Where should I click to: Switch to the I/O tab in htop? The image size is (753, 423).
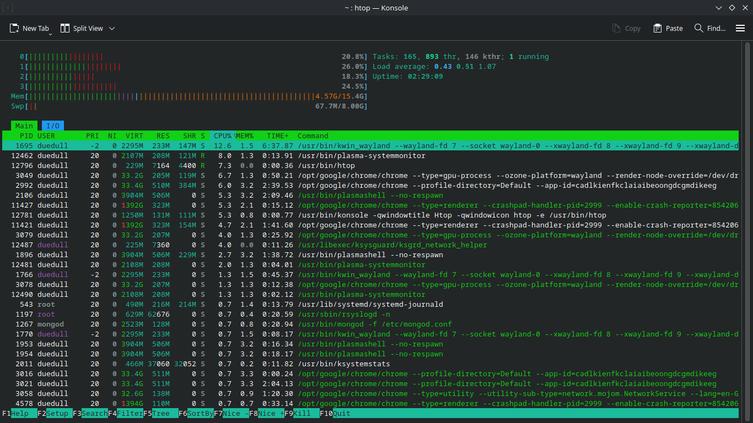point(53,126)
